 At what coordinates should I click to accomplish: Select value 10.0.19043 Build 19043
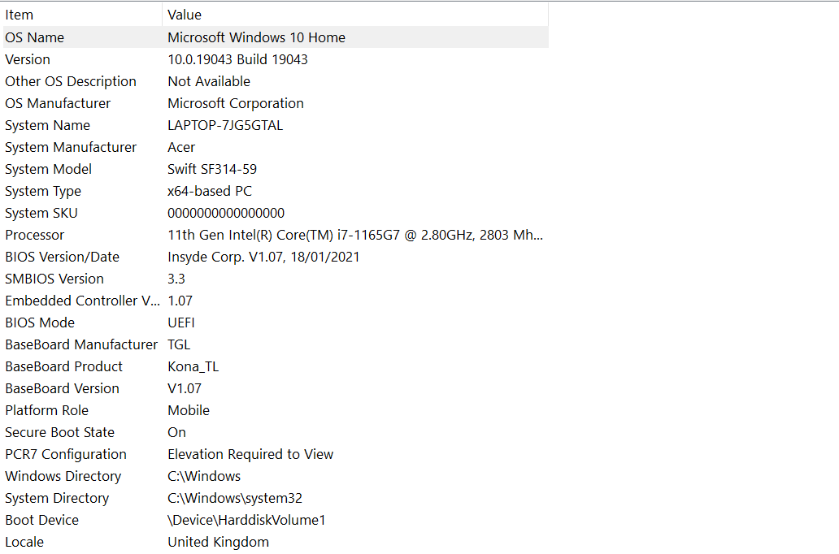(x=237, y=59)
